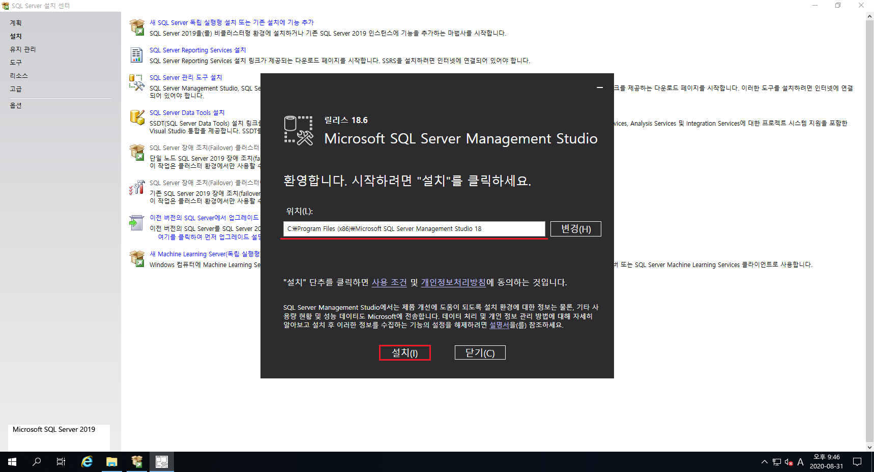Open the notification center icon
The height and width of the screenshot is (472, 874).
[857, 462]
